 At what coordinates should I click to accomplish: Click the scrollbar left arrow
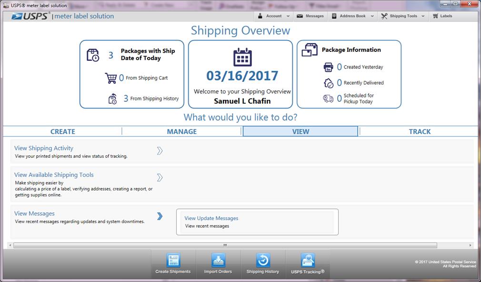pos(10,245)
